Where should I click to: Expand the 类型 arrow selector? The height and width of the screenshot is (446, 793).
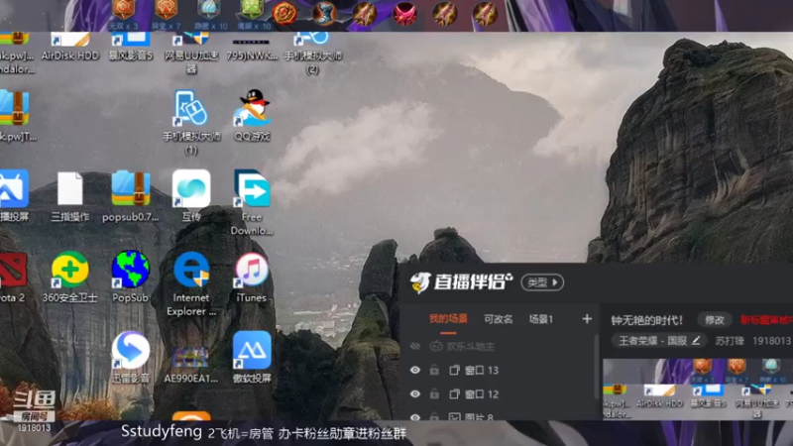coord(542,282)
